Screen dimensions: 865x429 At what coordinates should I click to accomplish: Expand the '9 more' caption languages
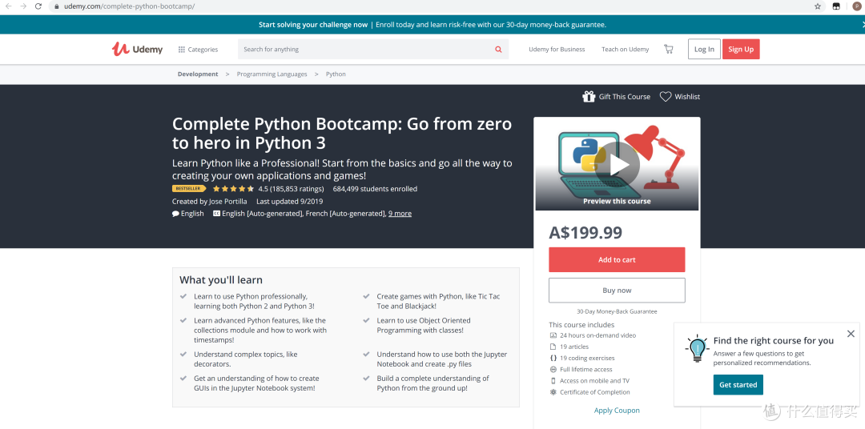400,214
